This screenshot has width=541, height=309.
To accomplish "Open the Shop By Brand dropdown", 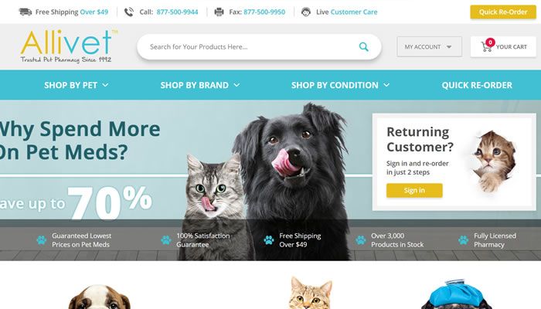I will 199,85.
